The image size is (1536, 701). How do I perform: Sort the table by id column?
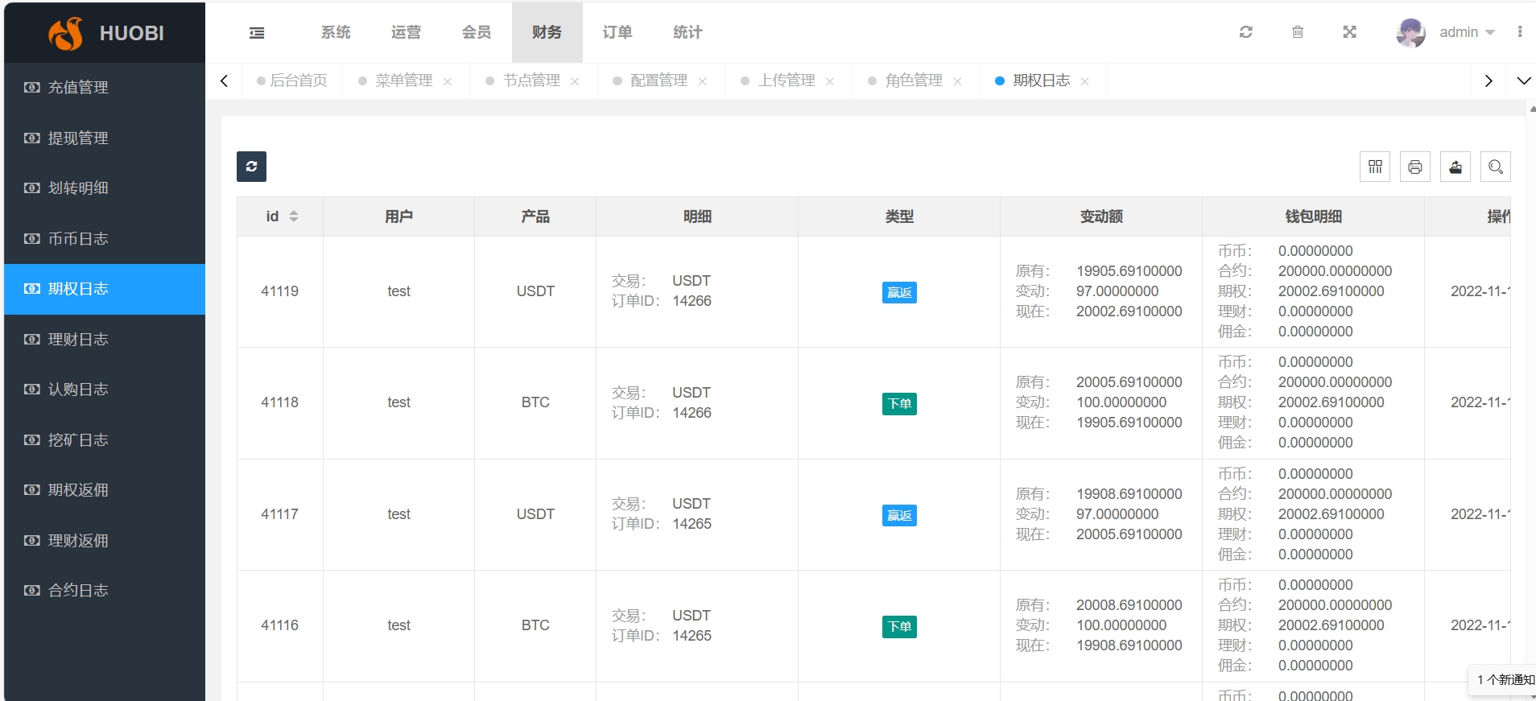click(294, 216)
